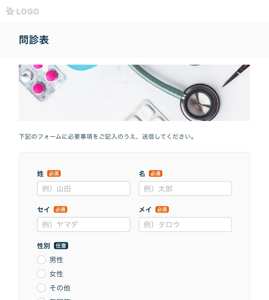This screenshot has width=269, height=300.
Task: Focus the セイ katakana input field
Action: (x=84, y=224)
